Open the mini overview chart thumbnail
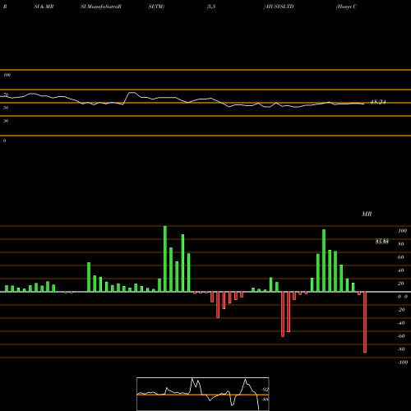 [x=203, y=394]
